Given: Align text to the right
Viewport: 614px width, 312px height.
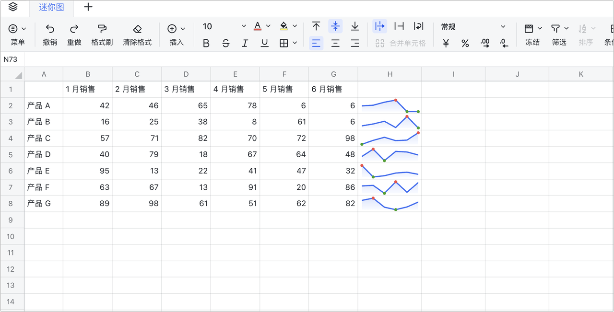Looking at the screenshot, I should [x=355, y=43].
